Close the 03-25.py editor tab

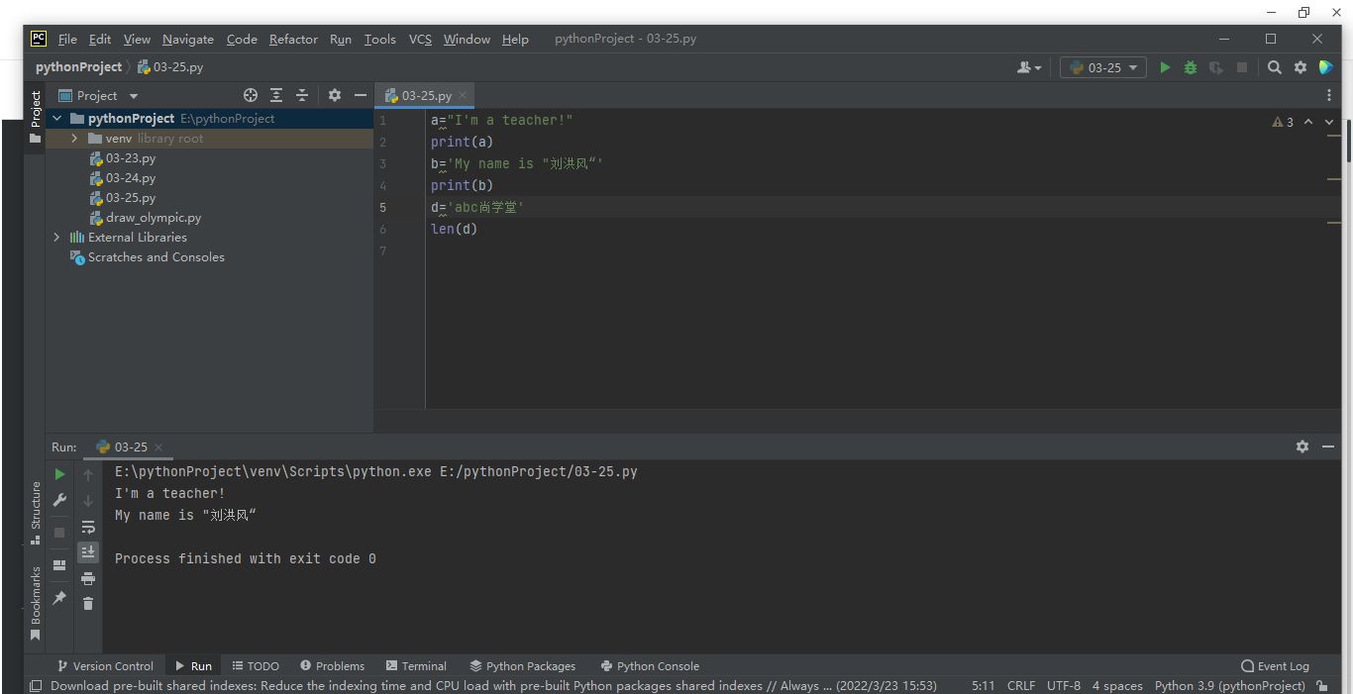tap(463, 96)
